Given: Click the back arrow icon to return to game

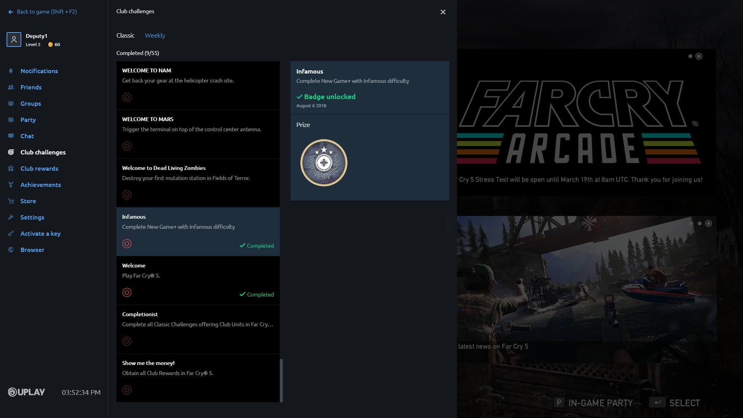Looking at the screenshot, I should (x=10, y=12).
